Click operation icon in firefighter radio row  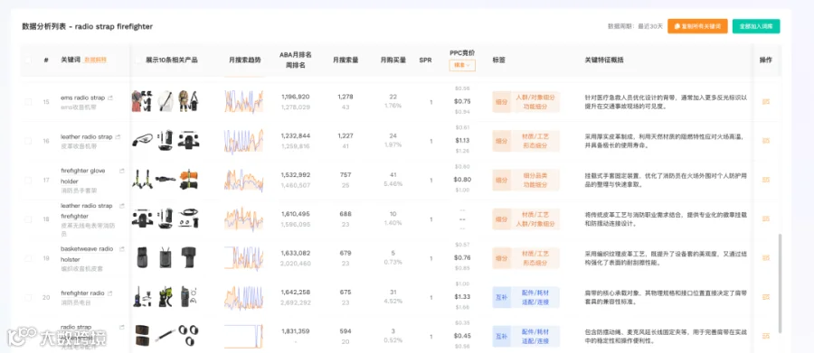click(766, 297)
